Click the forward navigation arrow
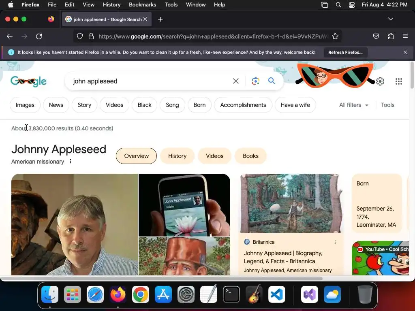Image resolution: width=415 pixels, height=311 pixels. pos(24,36)
